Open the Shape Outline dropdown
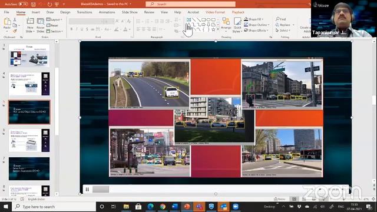377x212 pixels. click(257, 25)
